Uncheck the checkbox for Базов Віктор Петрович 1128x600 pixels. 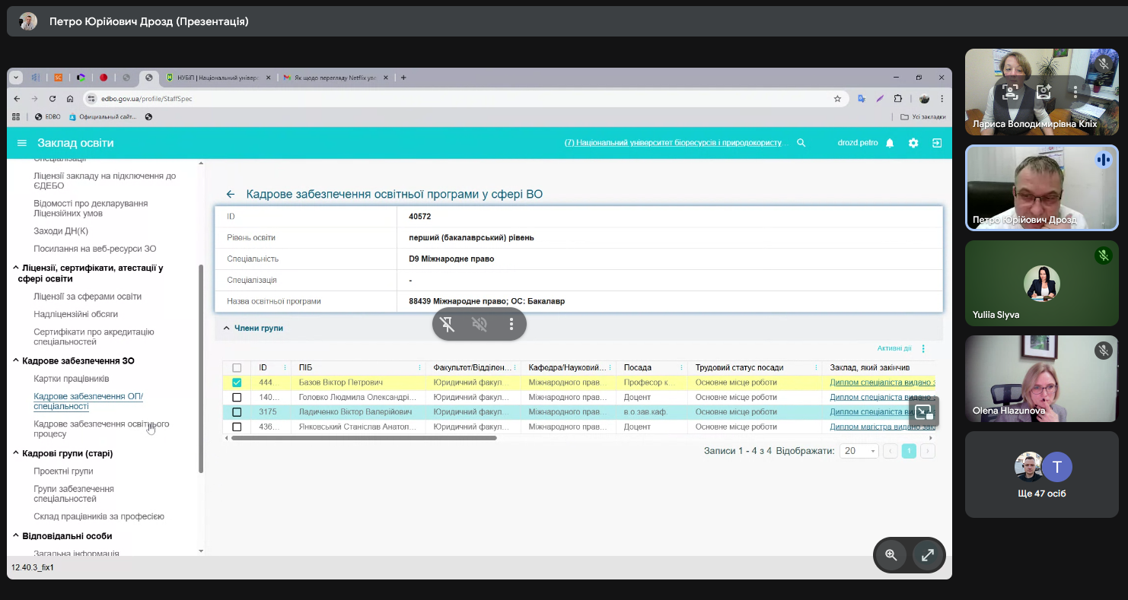237,383
